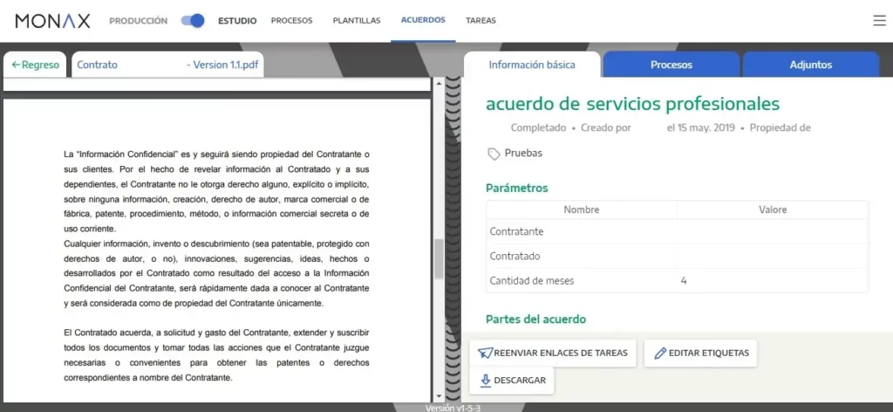The height and width of the screenshot is (412, 893).
Task: Switch to the blue Procesos tab
Action: pyautogui.click(x=671, y=65)
